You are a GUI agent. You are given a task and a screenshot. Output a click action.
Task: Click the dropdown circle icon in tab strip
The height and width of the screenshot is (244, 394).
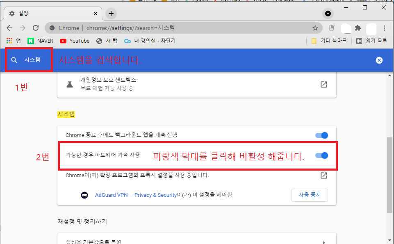point(328,14)
